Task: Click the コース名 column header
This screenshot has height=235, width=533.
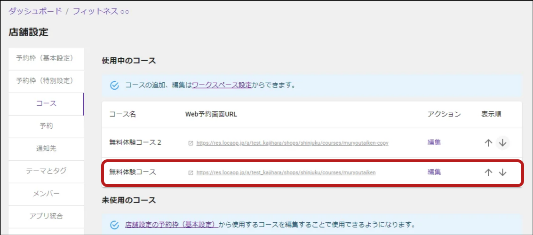Action: point(122,114)
